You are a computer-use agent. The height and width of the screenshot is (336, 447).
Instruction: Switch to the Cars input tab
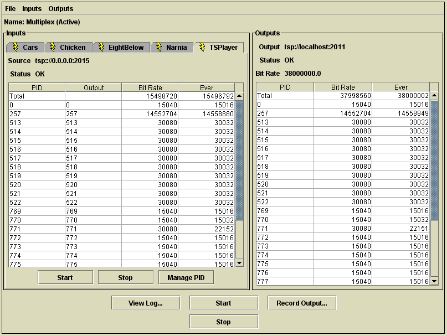click(x=25, y=47)
